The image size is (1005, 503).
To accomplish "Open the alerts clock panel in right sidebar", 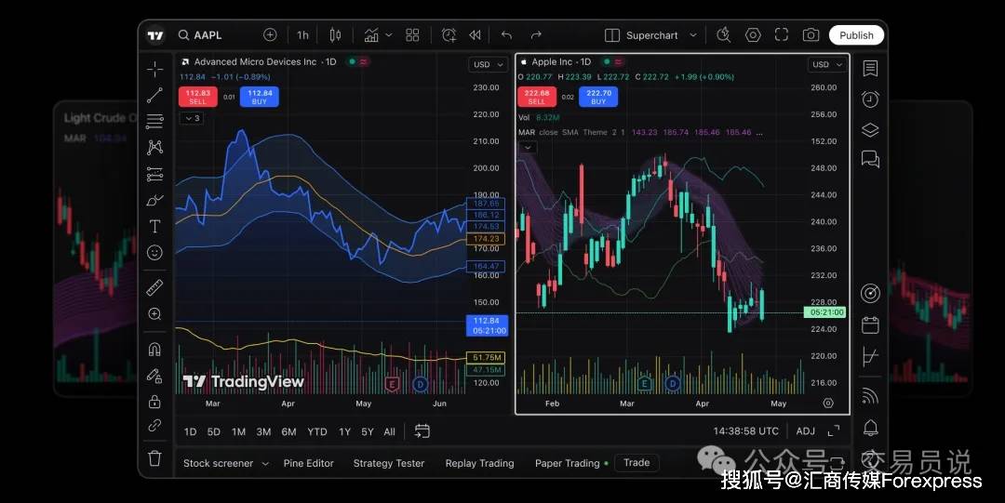I will (x=870, y=99).
